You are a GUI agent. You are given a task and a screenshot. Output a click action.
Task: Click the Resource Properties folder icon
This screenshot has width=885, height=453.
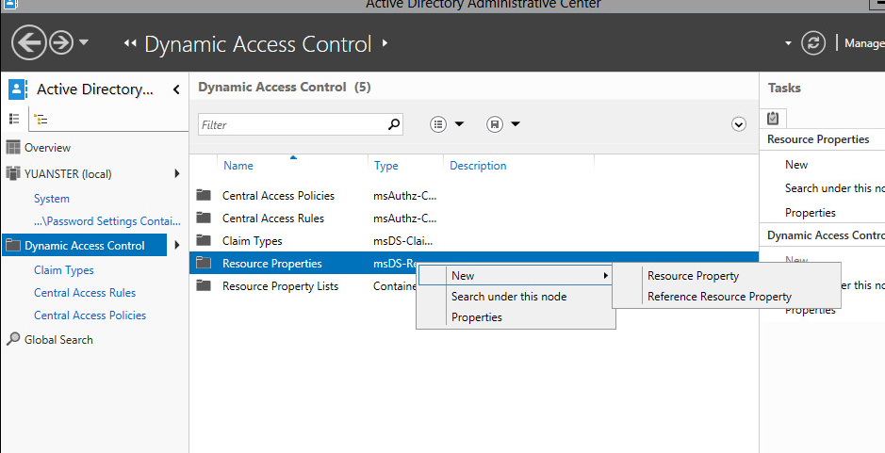pos(204,263)
